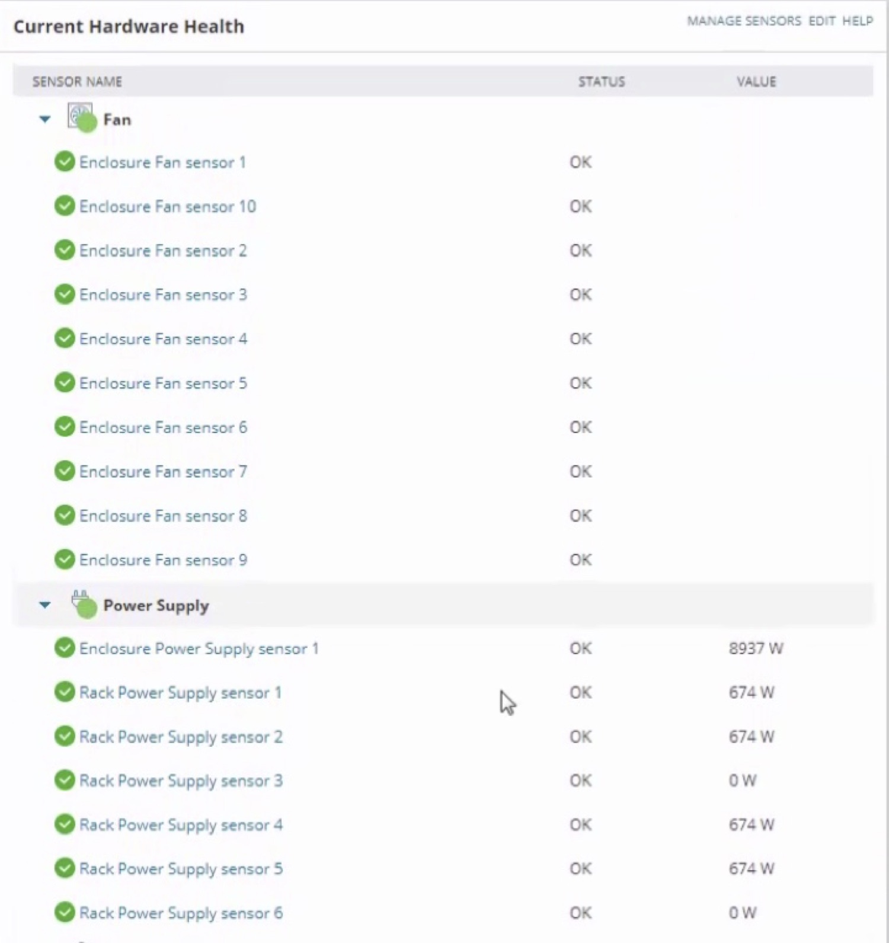Open Enclosure Fan sensor 7 details

point(163,472)
